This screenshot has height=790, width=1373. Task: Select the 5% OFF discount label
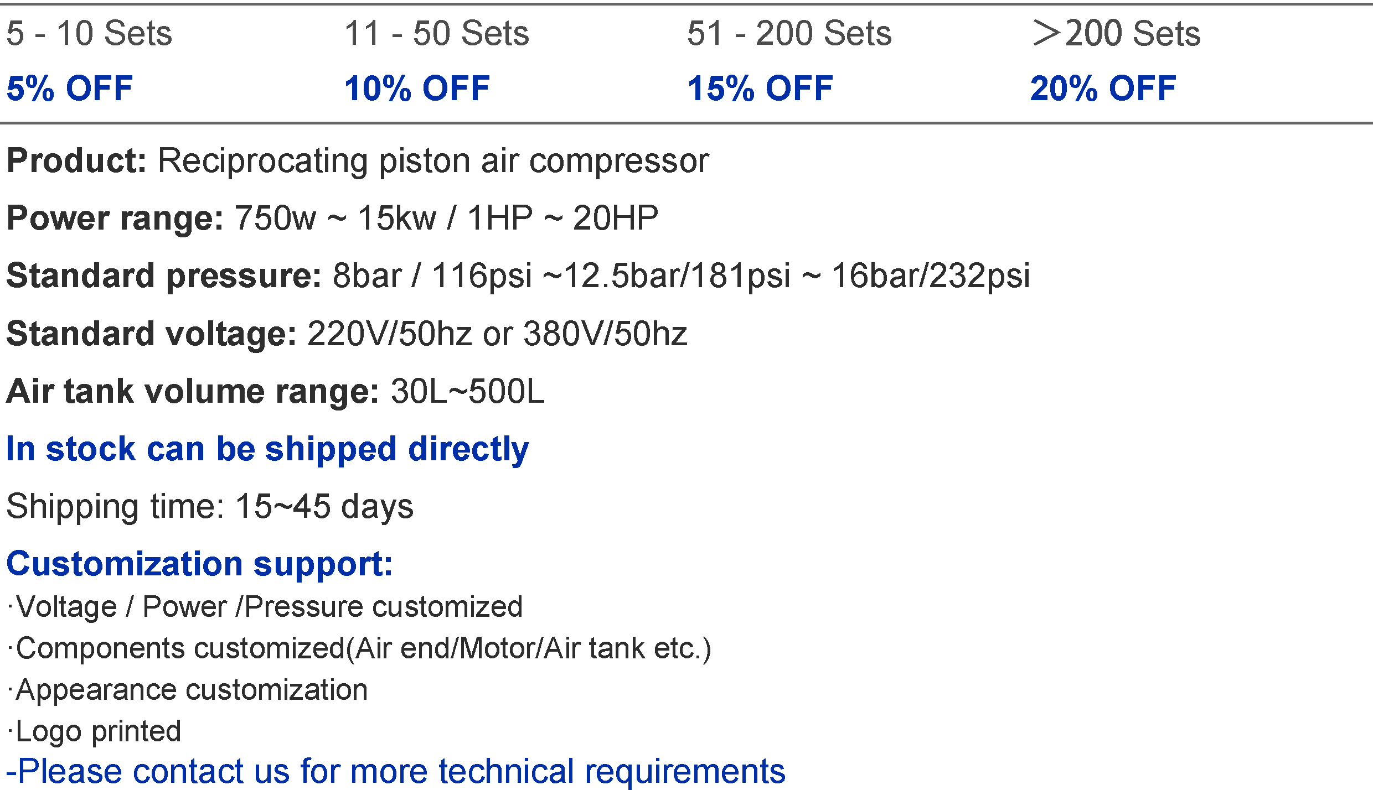pos(70,88)
